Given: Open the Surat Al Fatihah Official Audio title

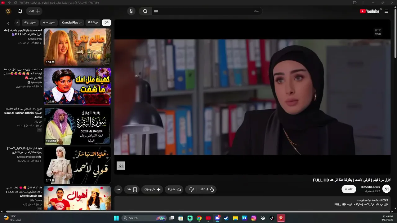Looking at the screenshot, I should tap(23, 113).
